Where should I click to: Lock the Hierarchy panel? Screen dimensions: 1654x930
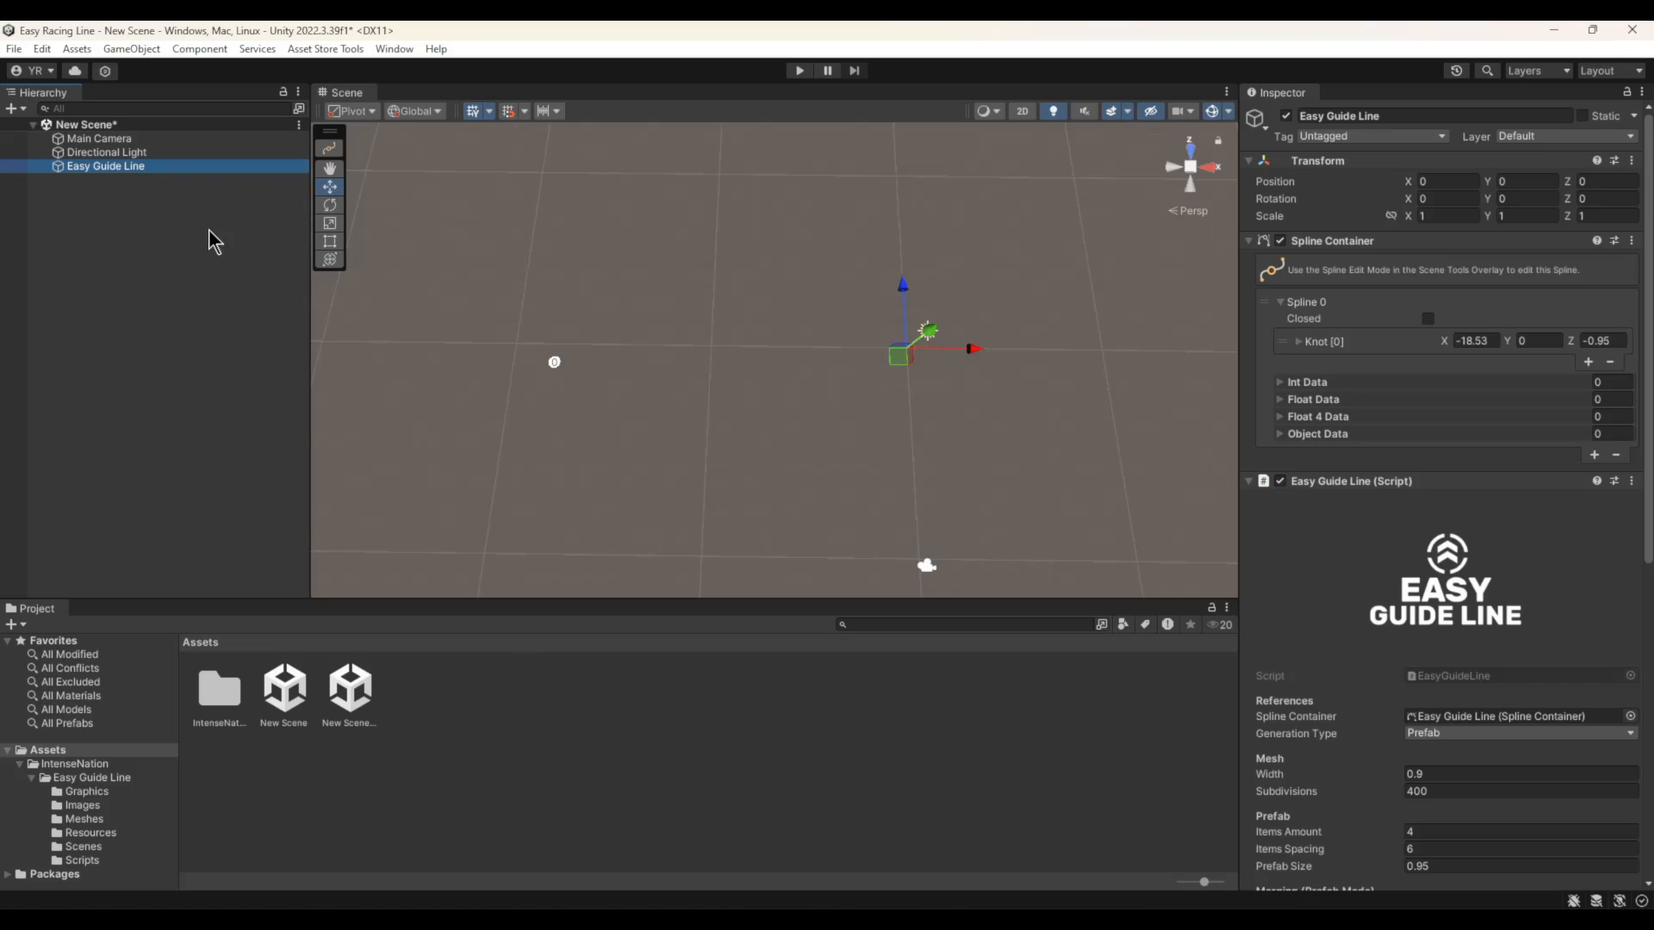pos(283,92)
